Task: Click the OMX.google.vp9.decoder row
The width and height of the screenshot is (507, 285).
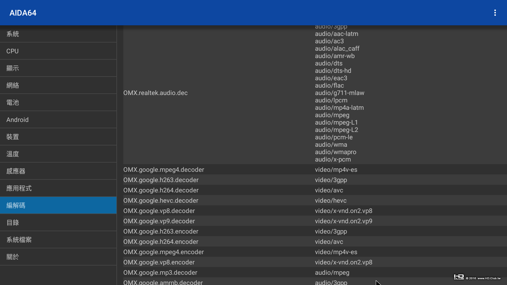Action: tap(159, 221)
